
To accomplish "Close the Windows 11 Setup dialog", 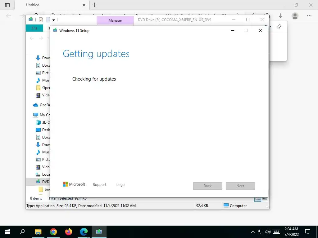I will (x=261, y=30).
